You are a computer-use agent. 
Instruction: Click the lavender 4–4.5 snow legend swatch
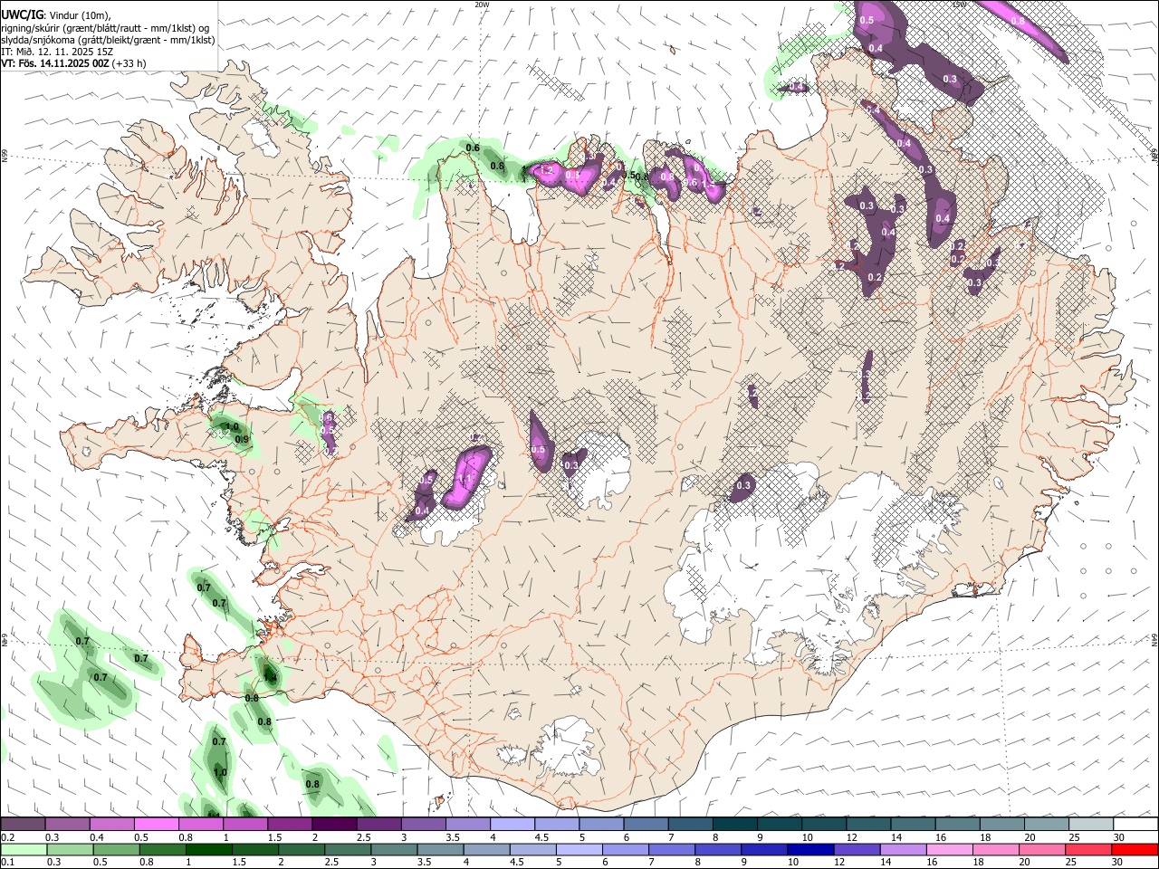[512, 825]
